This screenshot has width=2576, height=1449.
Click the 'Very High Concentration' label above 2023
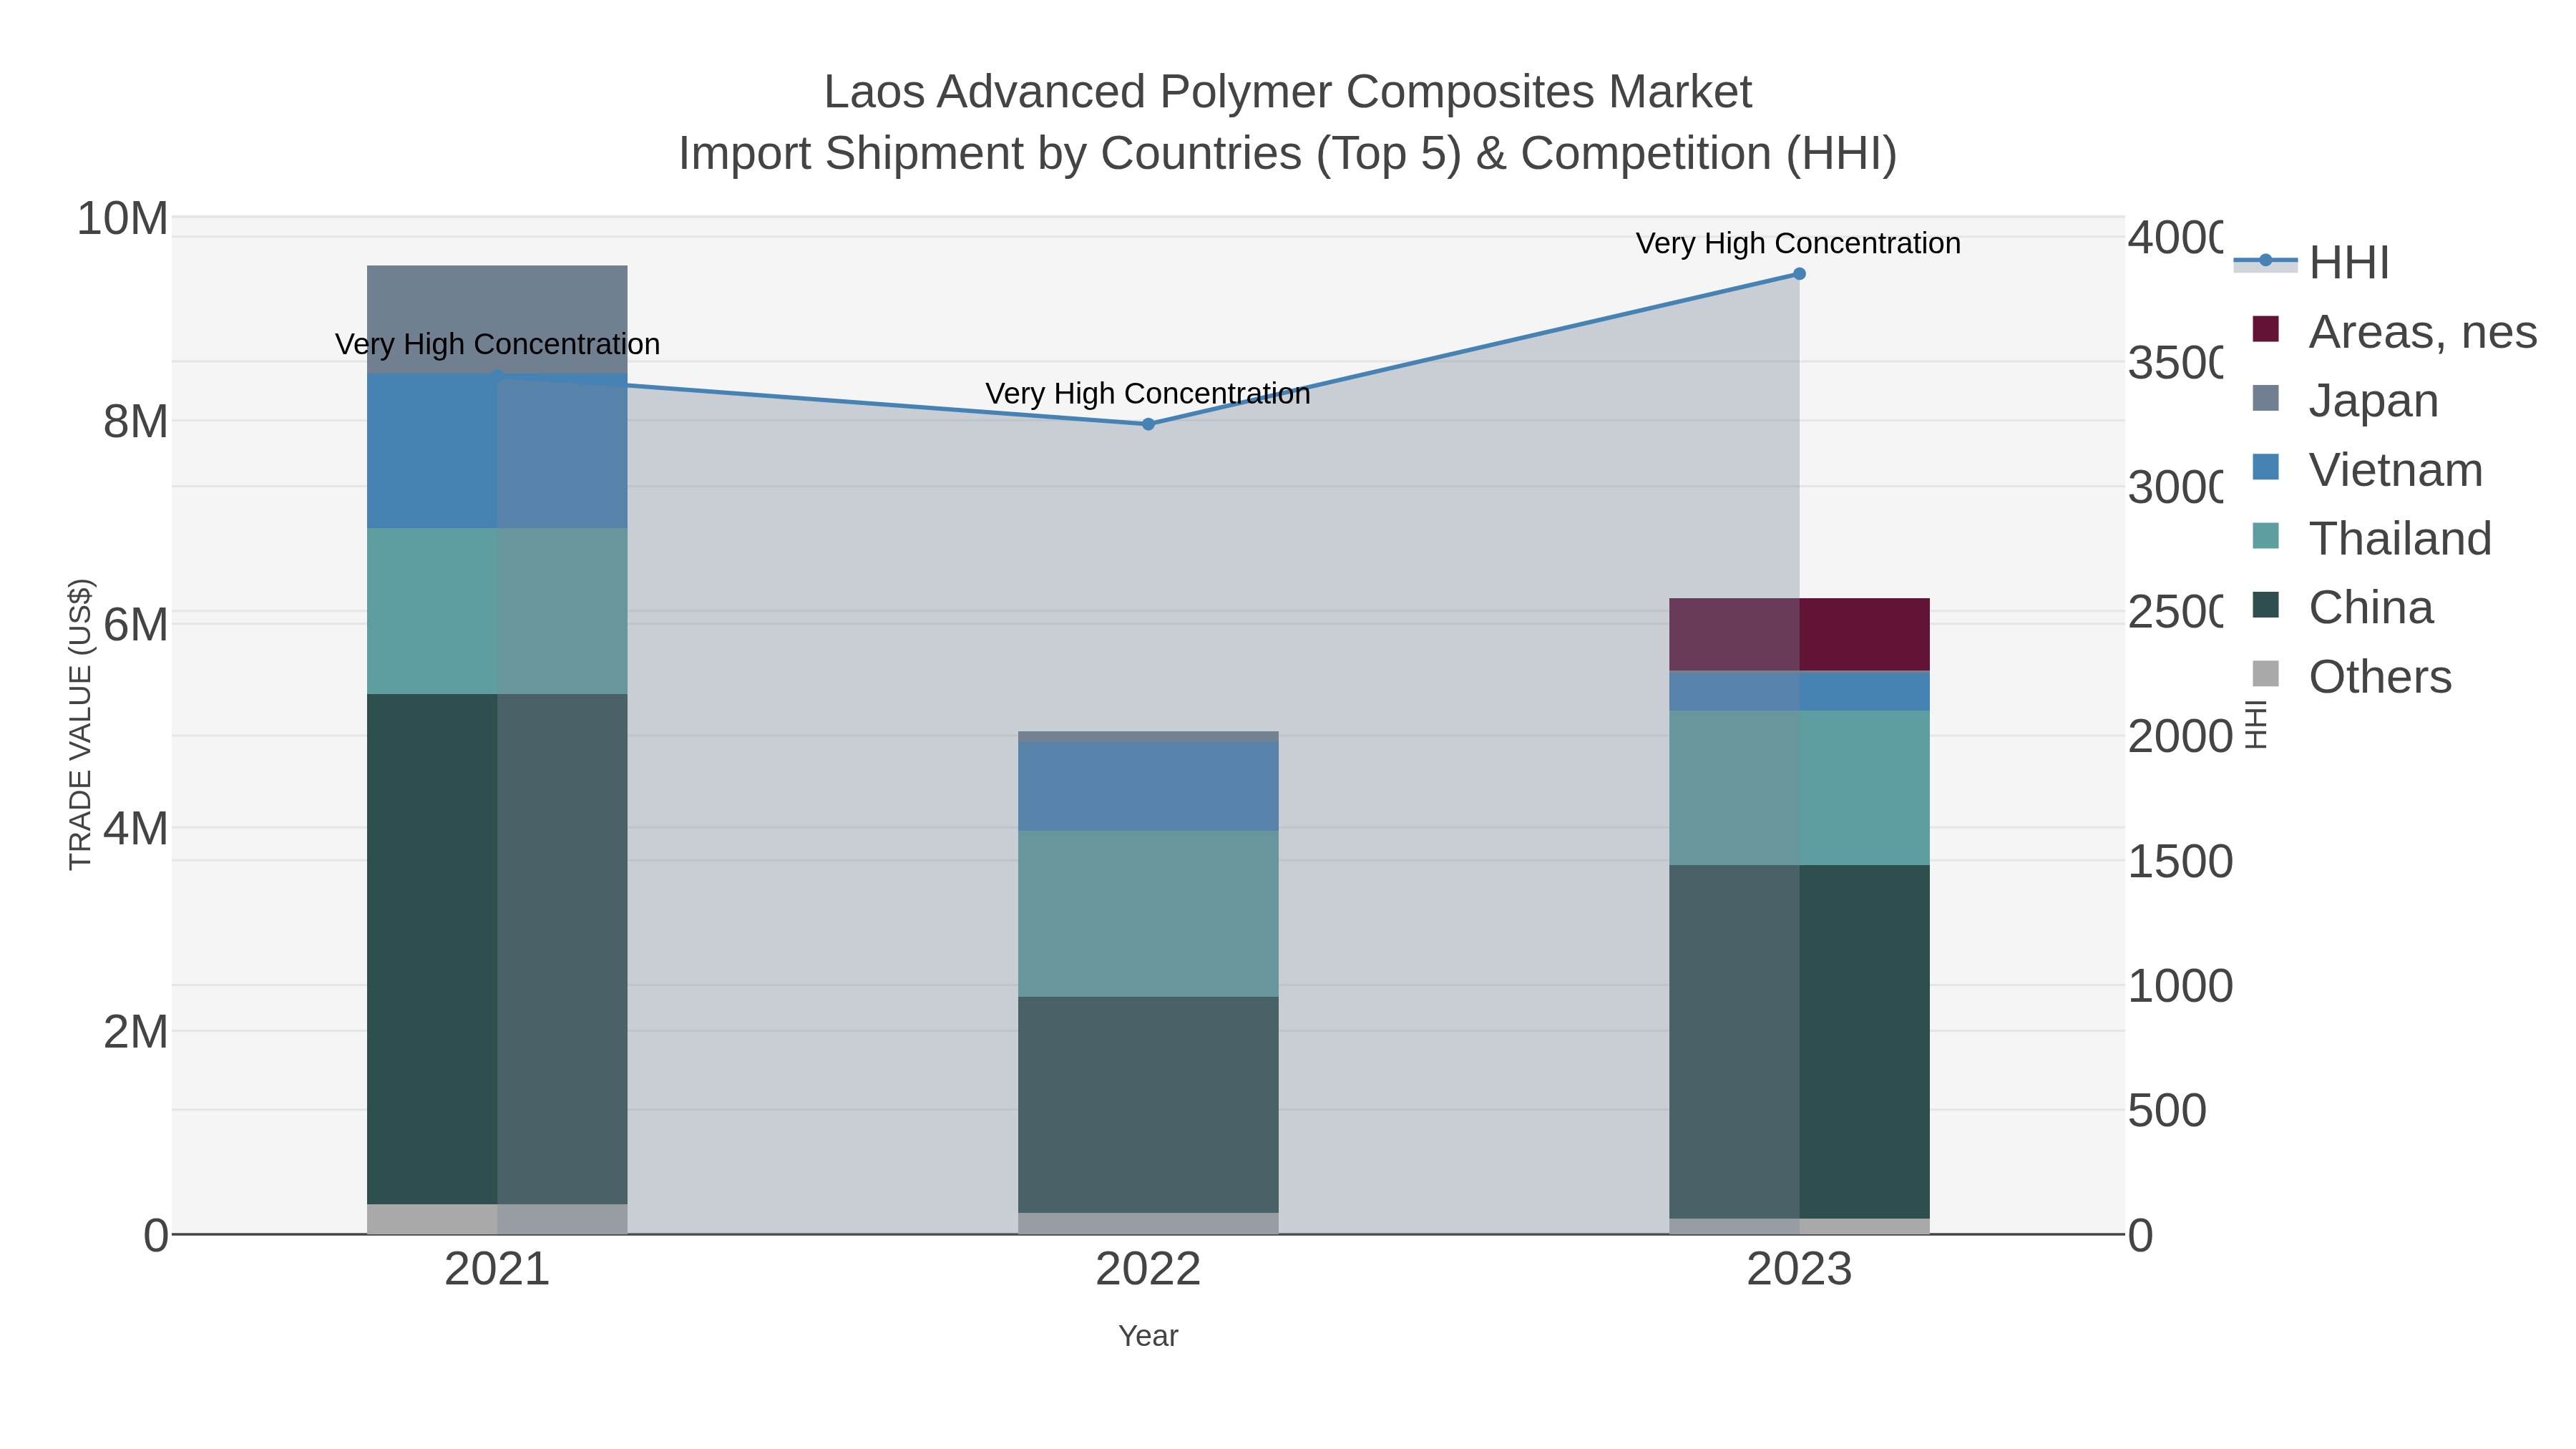pos(1798,243)
